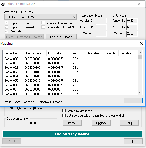146x148 pixels.
Task: Click Application Mode Version field
Action: tap(101, 34)
